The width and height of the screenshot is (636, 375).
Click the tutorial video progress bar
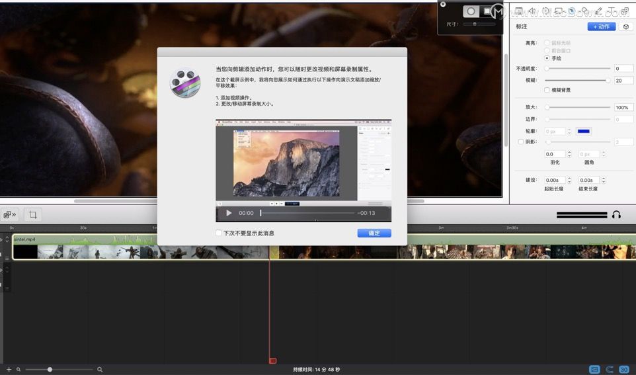(307, 213)
